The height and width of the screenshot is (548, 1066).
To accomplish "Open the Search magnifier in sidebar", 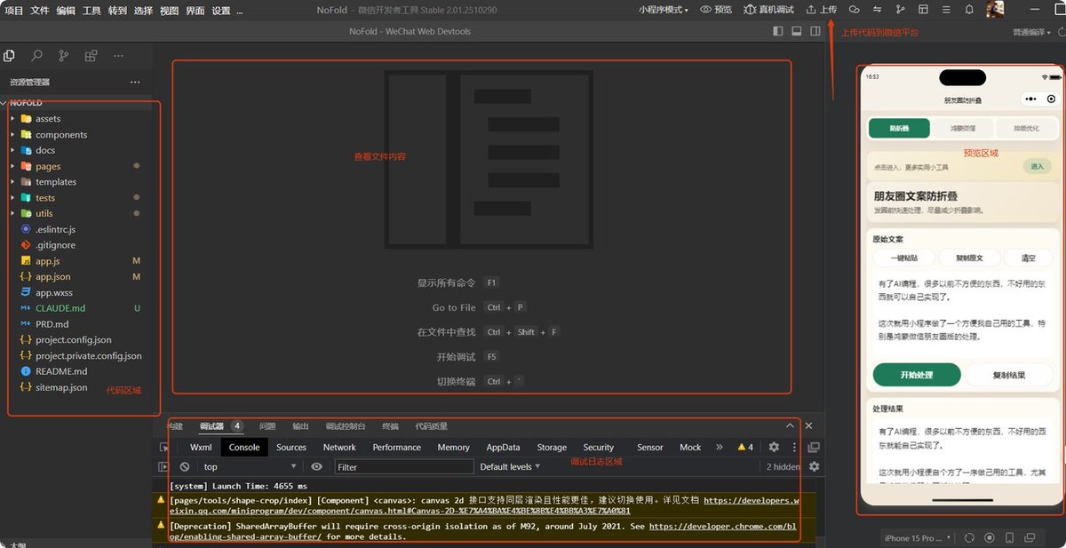I will click(x=36, y=55).
